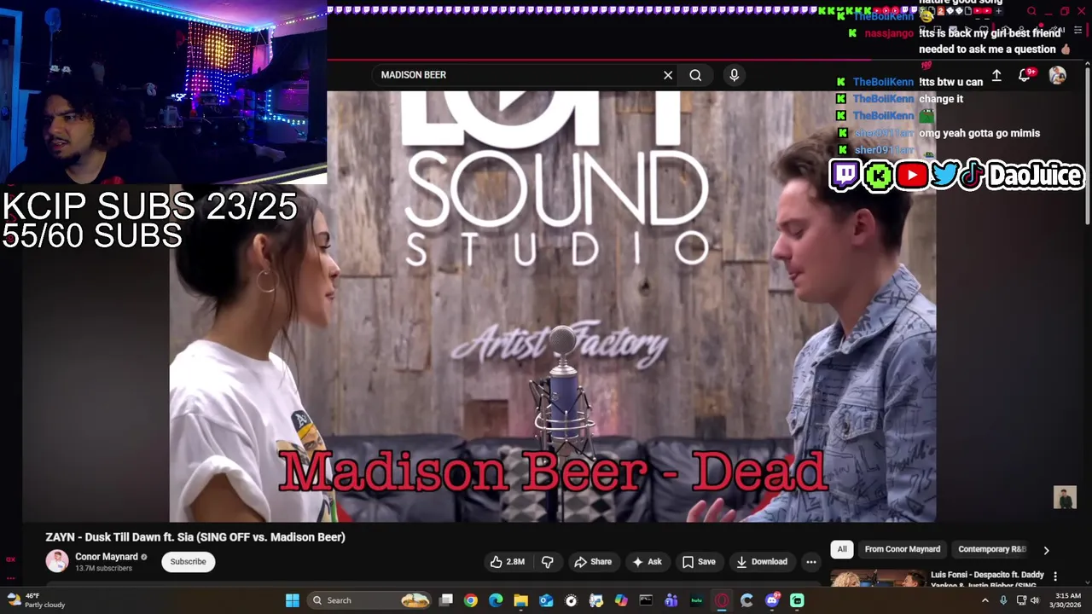The height and width of the screenshot is (614, 1092).
Task: Open more actions under the video
Action: 811,562
